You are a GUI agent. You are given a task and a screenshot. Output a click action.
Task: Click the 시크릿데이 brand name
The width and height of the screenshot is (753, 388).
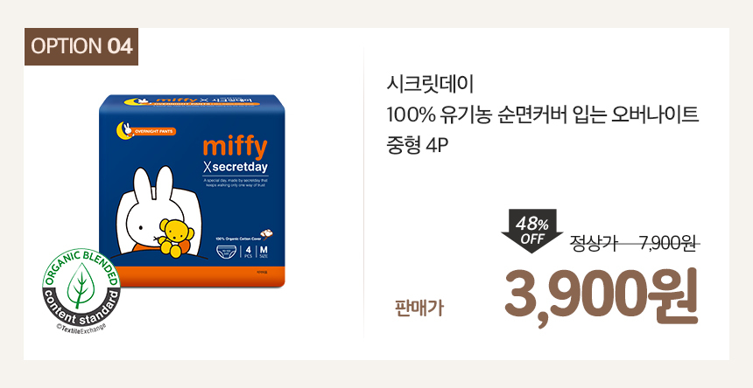click(x=430, y=85)
